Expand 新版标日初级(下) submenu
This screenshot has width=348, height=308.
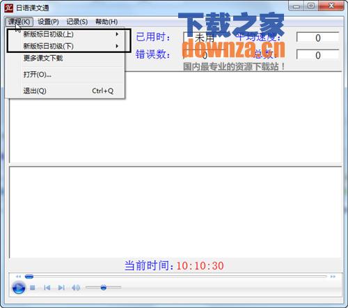pos(65,46)
